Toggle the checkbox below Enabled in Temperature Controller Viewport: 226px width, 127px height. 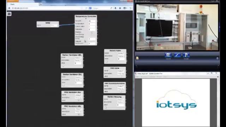(x=92, y=35)
